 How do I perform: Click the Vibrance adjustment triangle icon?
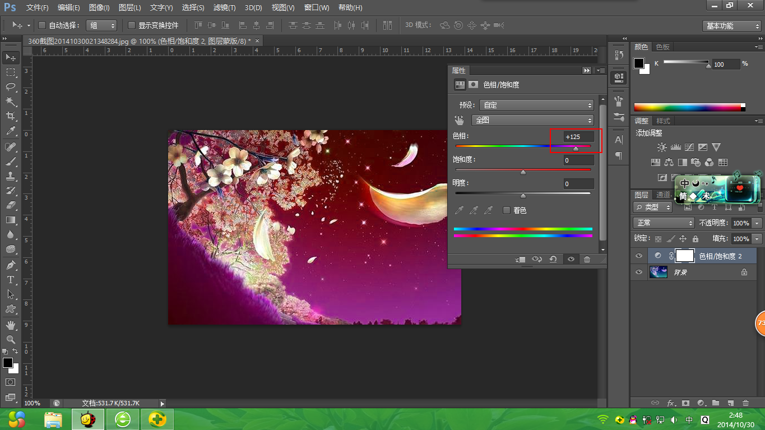(716, 147)
